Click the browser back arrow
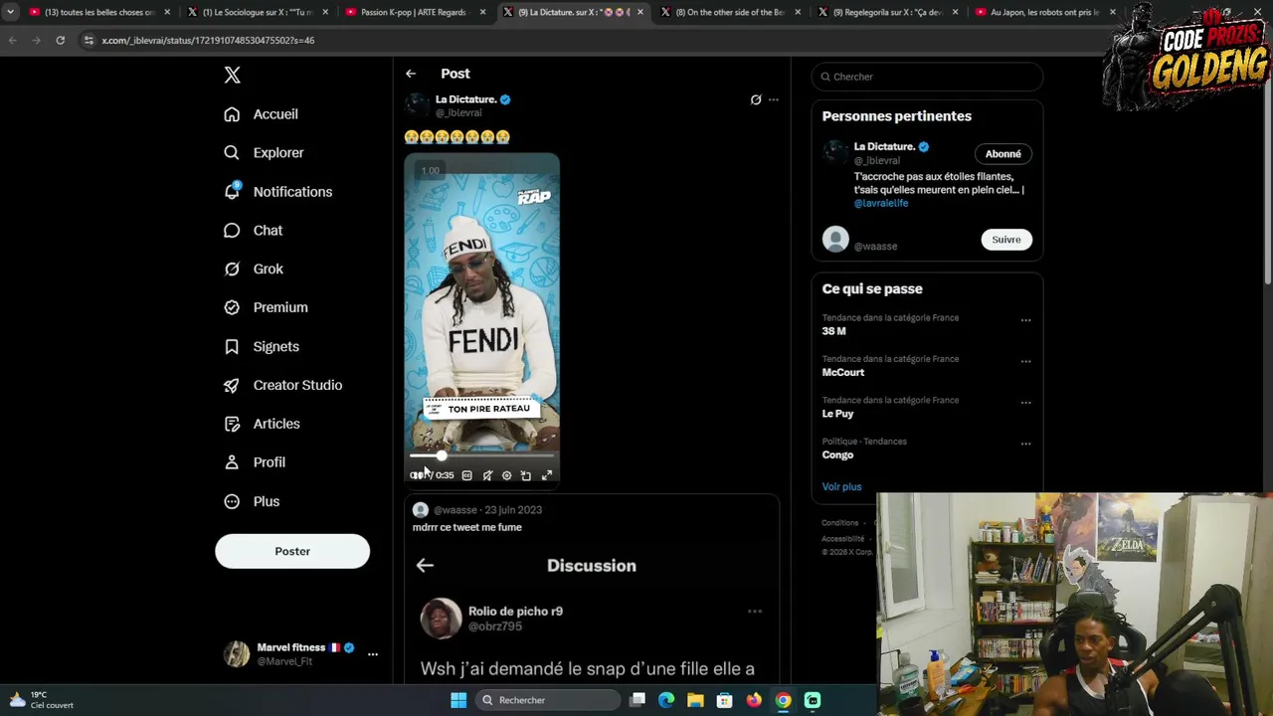The image size is (1273, 716). [12, 40]
